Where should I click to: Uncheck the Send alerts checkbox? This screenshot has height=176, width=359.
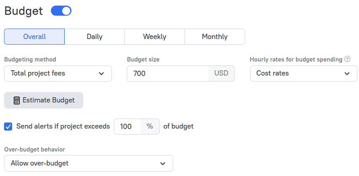pyautogui.click(x=8, y=126)
